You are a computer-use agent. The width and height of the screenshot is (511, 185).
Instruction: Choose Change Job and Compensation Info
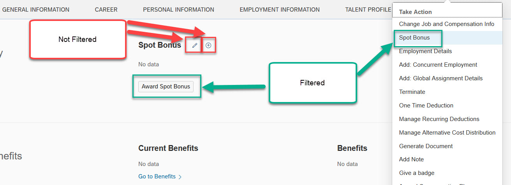pyautogui.click(x=447, y=24)
